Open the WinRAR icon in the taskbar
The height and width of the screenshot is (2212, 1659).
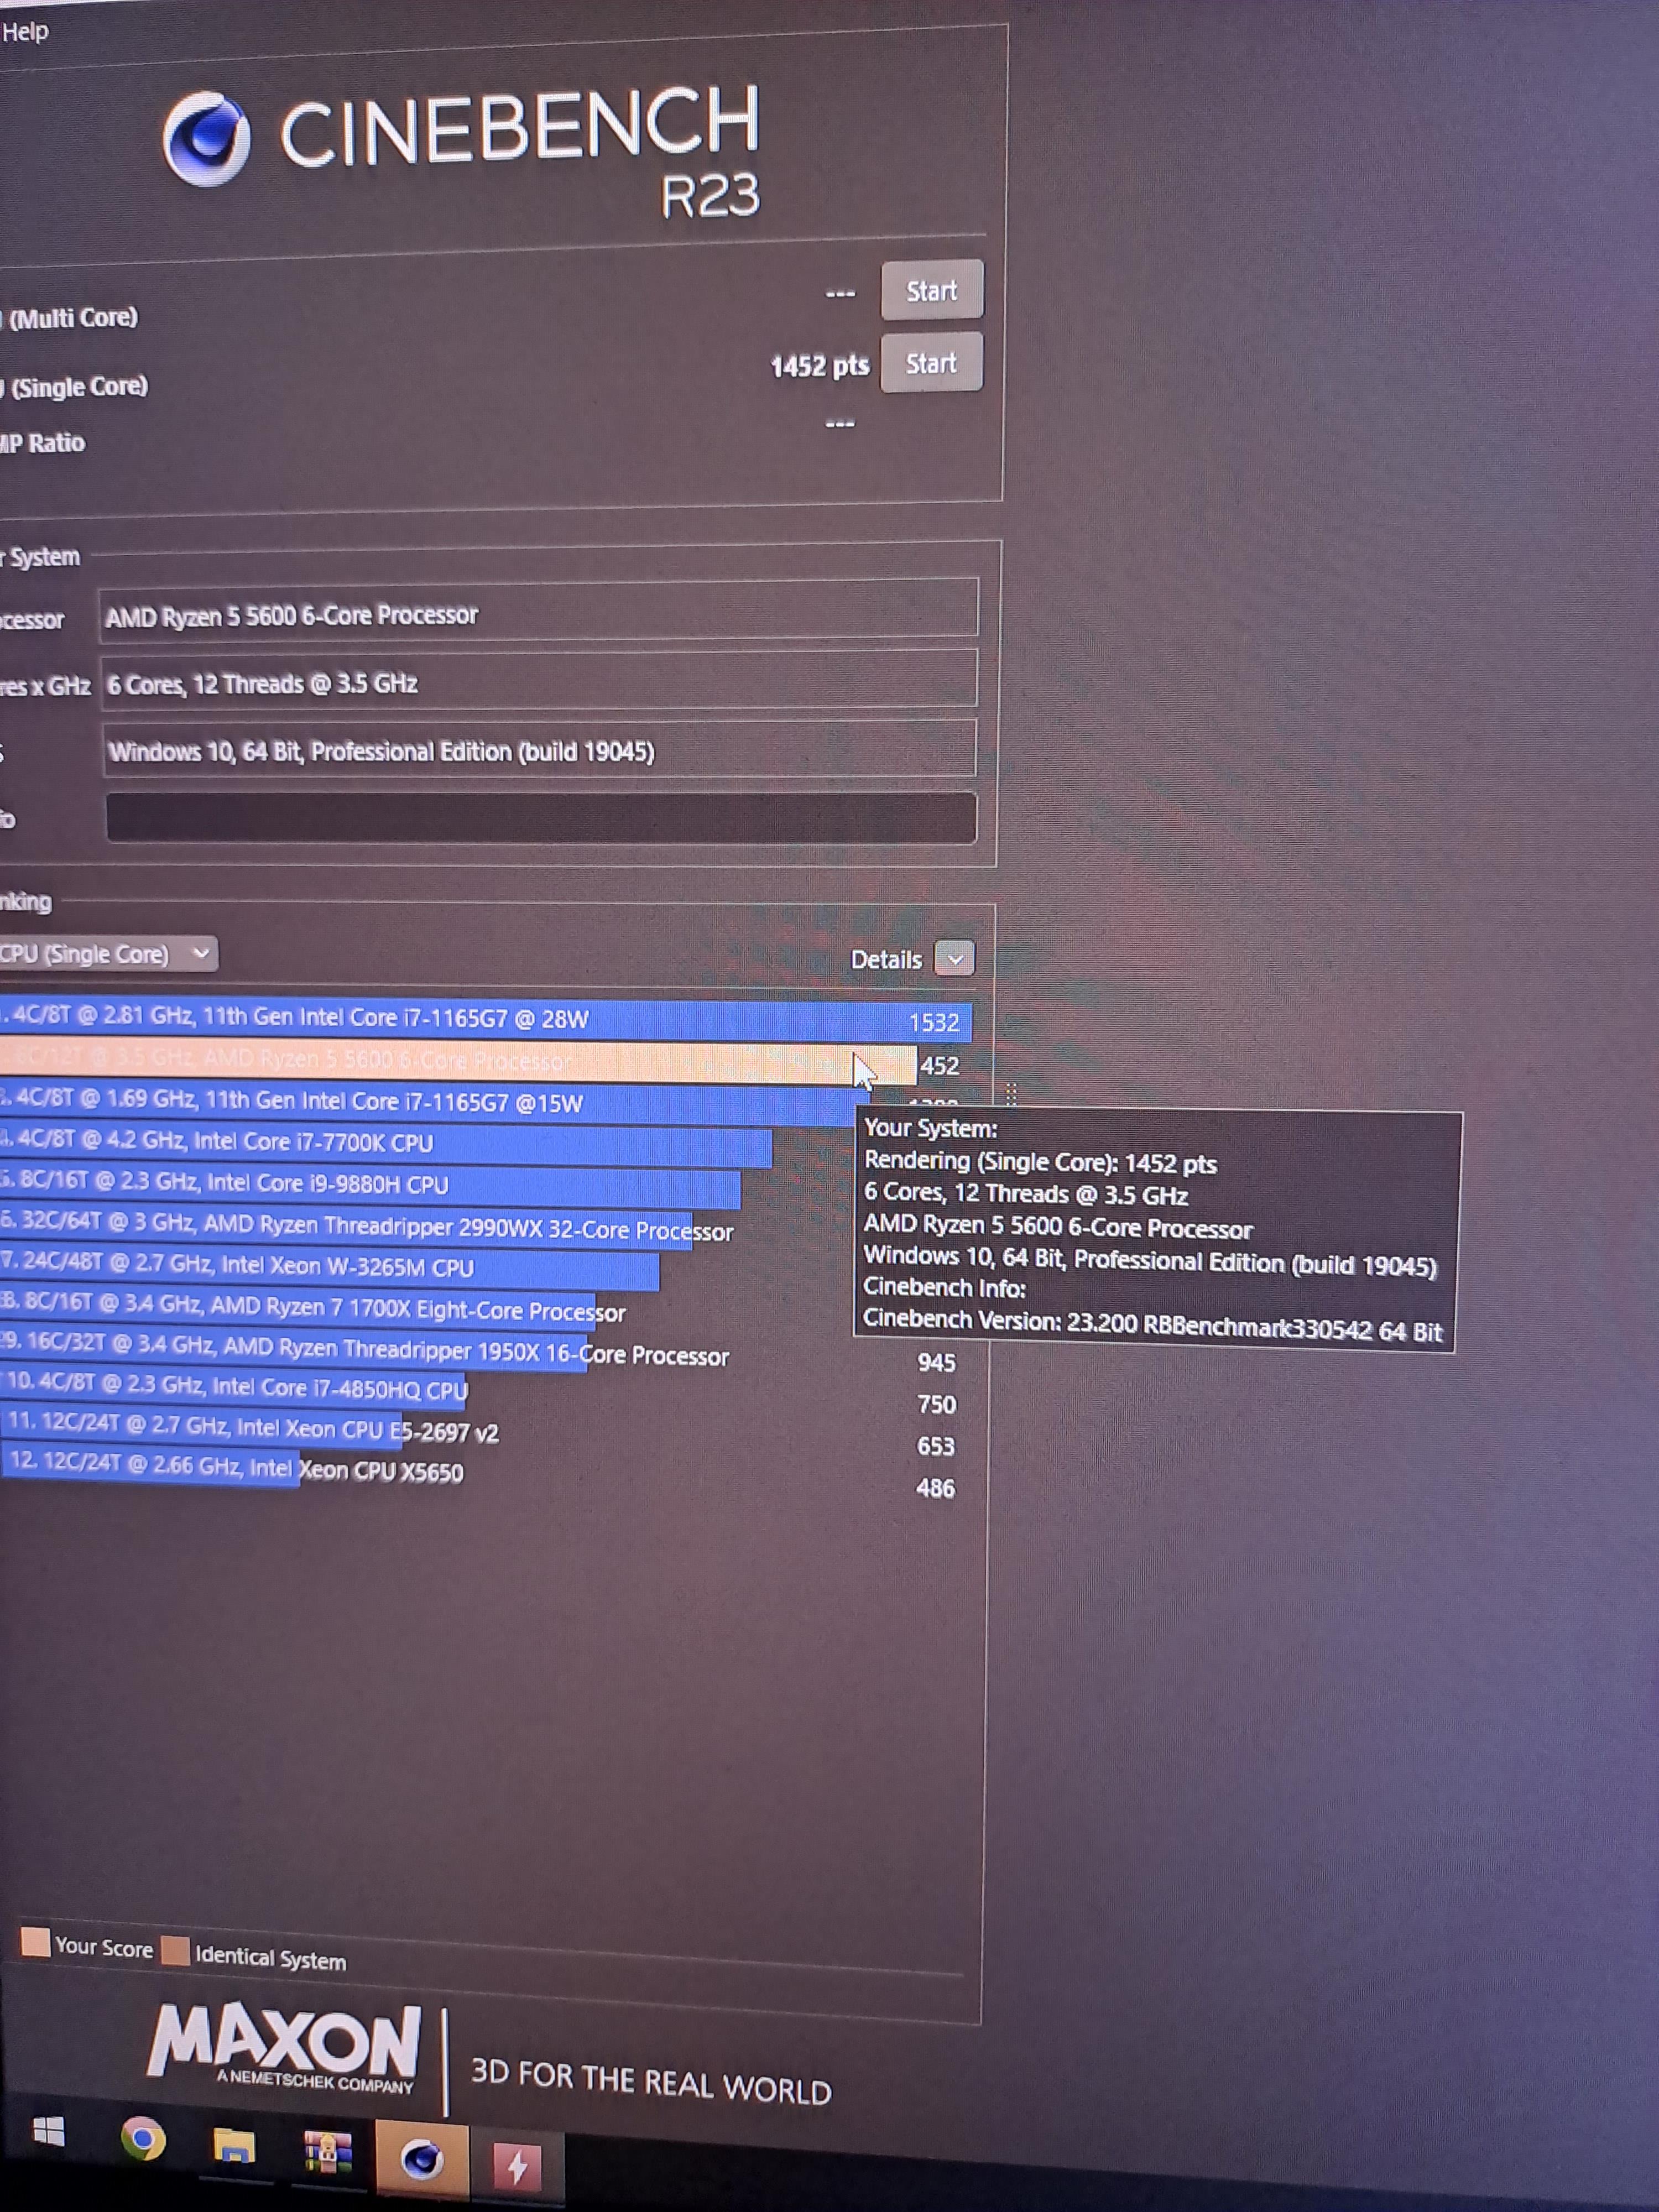tap(327, 2152)
